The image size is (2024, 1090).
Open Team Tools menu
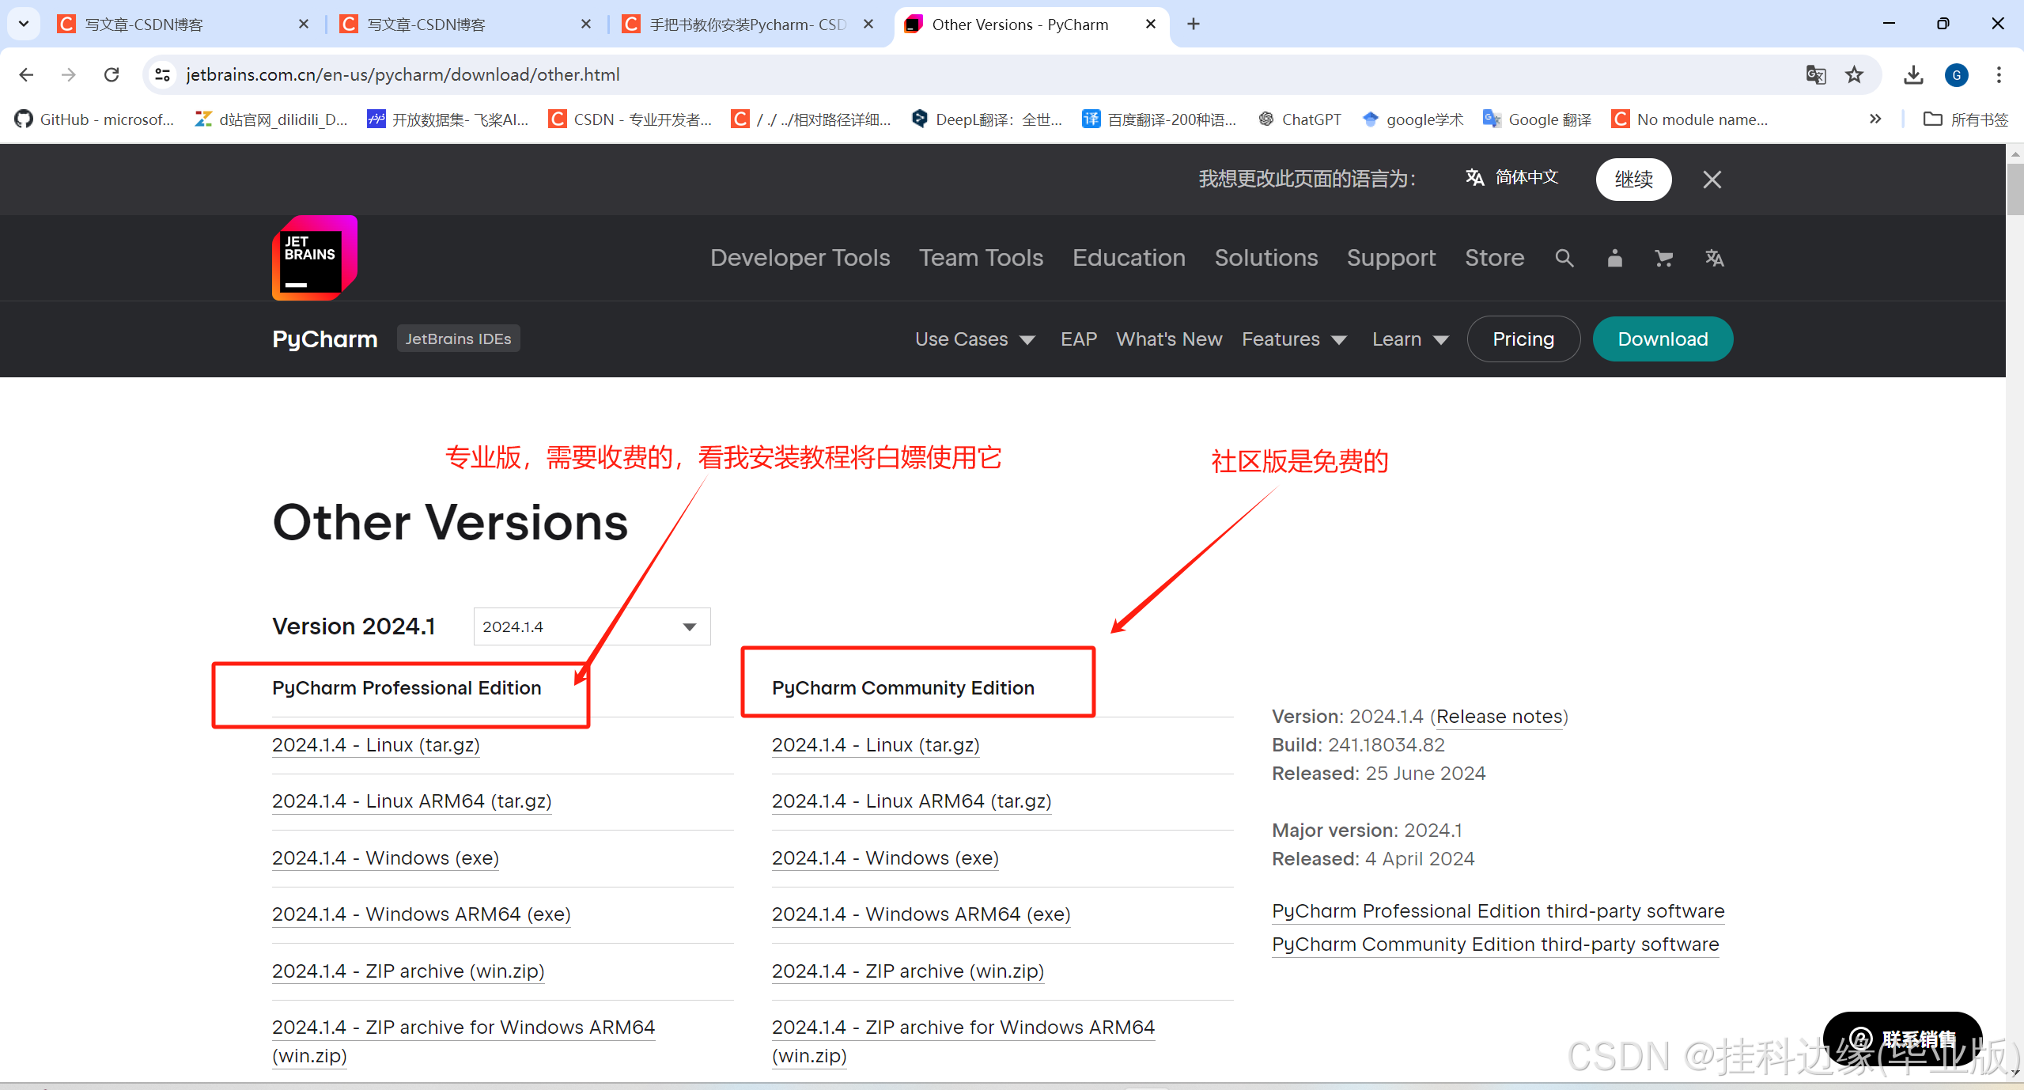(981, 258)
